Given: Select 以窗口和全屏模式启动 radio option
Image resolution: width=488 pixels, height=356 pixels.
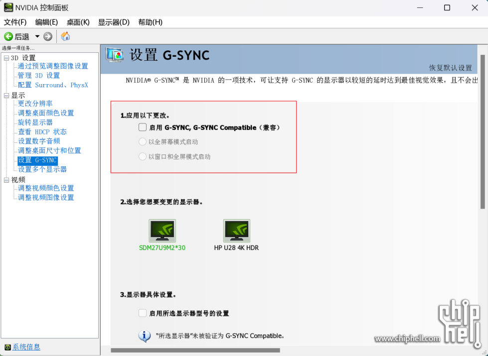Looking at the screenshot, I should coord(142,156).
